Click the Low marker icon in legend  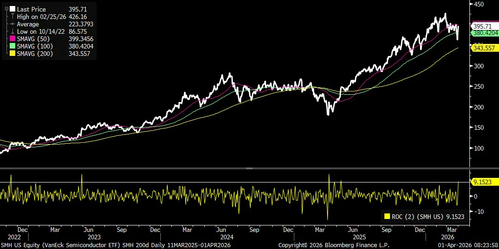12,31
